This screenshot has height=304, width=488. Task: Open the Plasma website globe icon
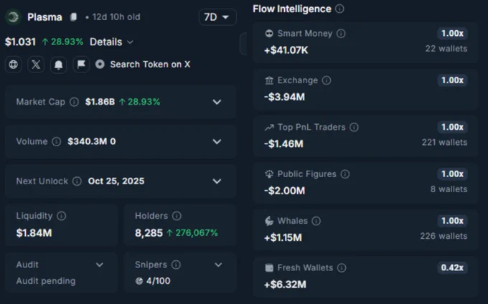tap(14, 65)
